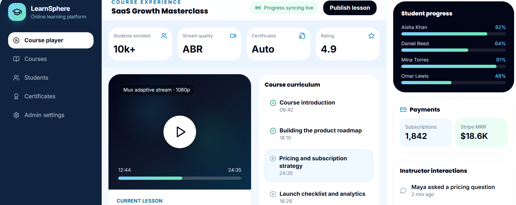Click the Mux adaptive stream 1080p badge

click(x=157, y=90)
